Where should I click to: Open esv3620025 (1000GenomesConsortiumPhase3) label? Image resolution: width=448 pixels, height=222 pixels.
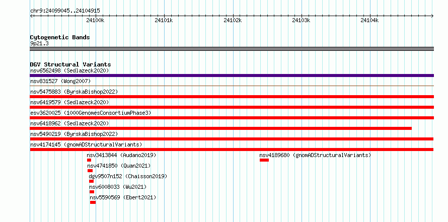[91, 113]
